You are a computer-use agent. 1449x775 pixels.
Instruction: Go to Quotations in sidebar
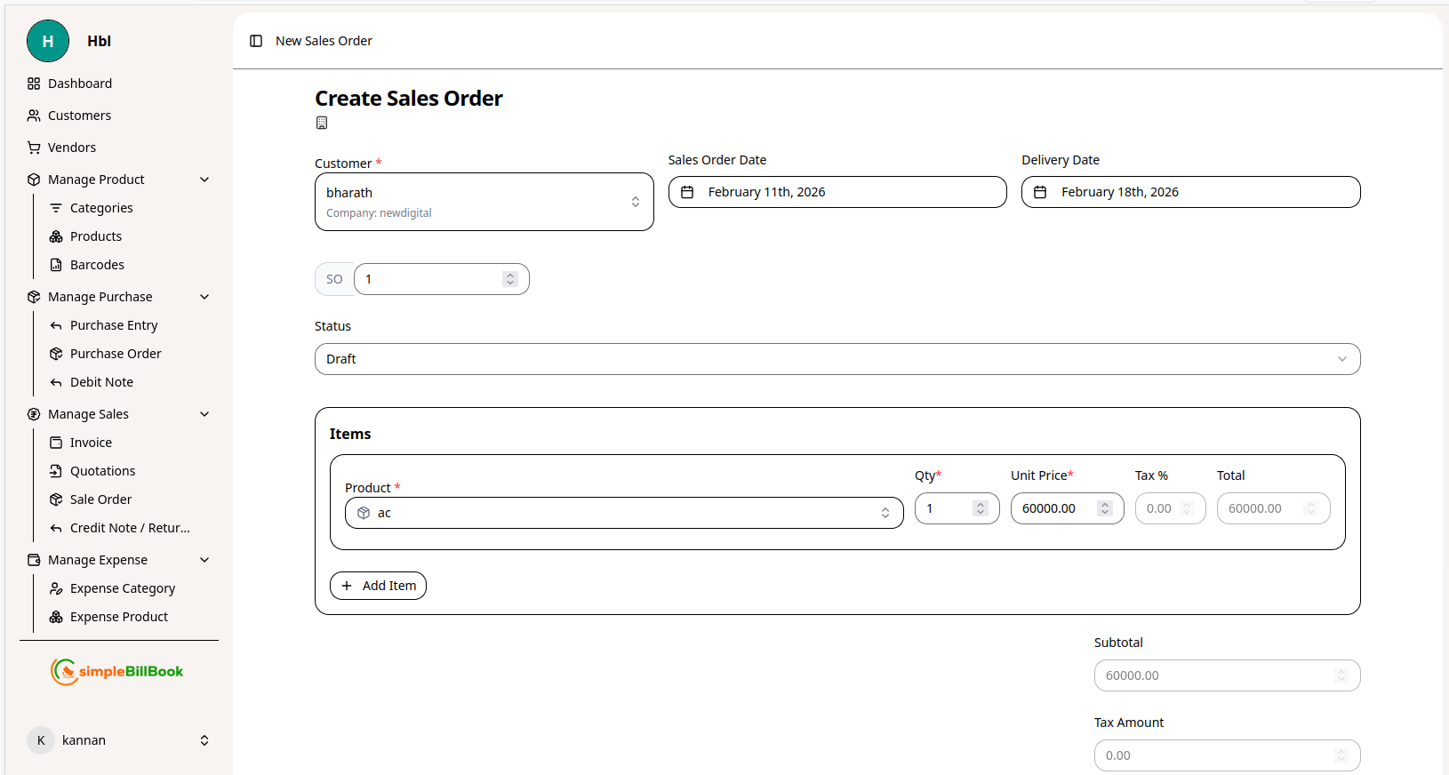[102, 471]
